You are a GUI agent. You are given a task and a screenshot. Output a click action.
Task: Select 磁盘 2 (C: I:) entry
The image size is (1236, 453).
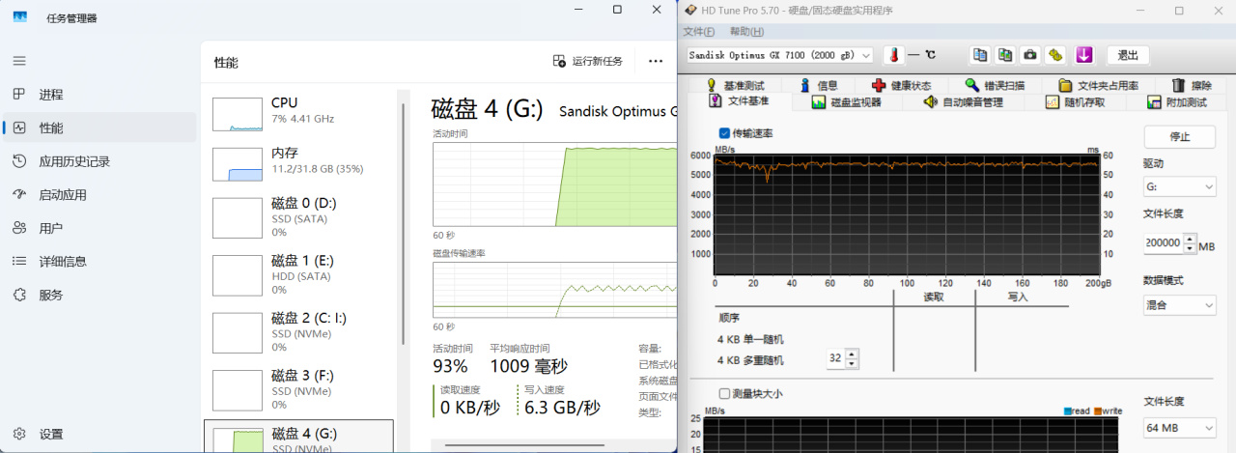pyautogui.click(x=298, y=332)
